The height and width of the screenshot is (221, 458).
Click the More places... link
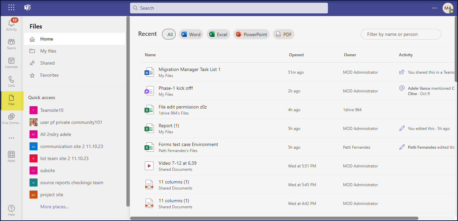[x=54, y=207]
